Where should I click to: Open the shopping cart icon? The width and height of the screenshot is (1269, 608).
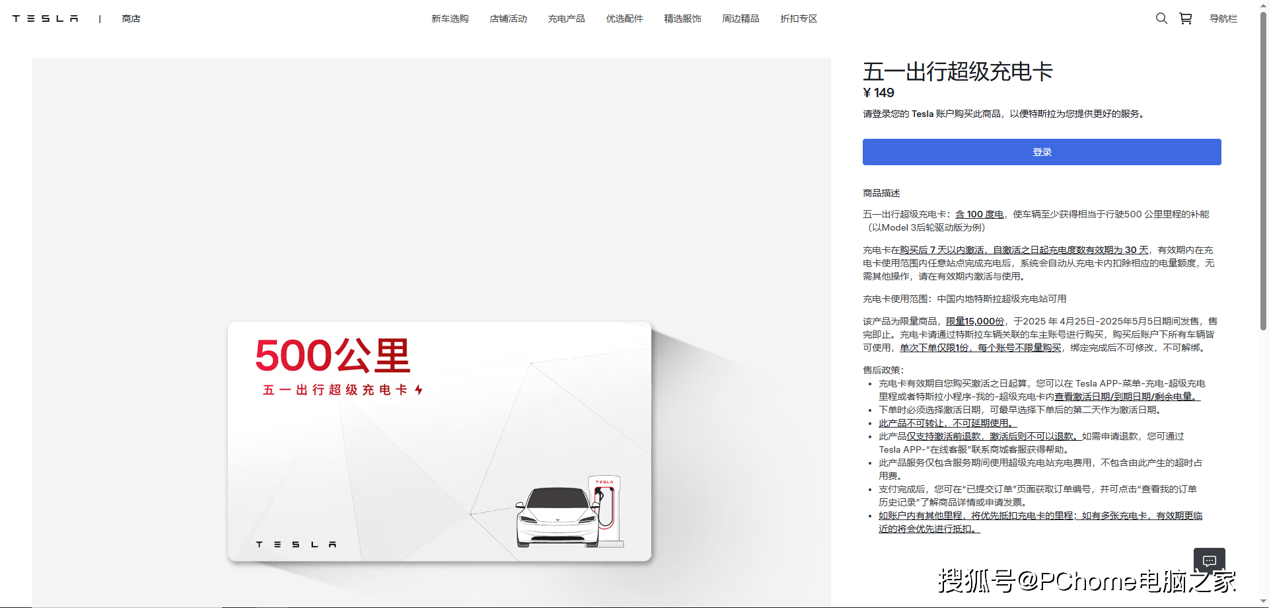pyautogui.click(x=1186, y=19)
